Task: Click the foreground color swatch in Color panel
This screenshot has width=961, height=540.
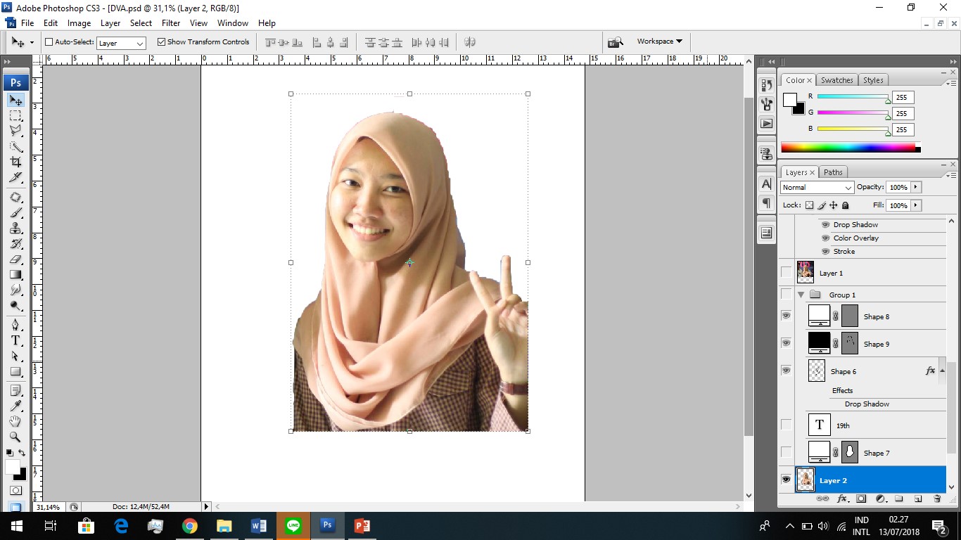Action: pyautogui.click(x=789, y=99)
